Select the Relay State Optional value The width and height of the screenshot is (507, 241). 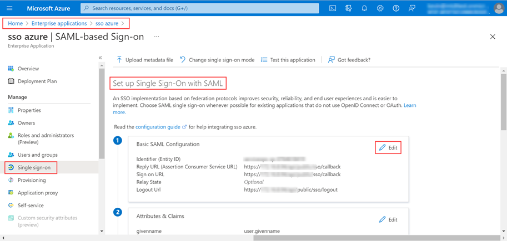pos(254,182)
